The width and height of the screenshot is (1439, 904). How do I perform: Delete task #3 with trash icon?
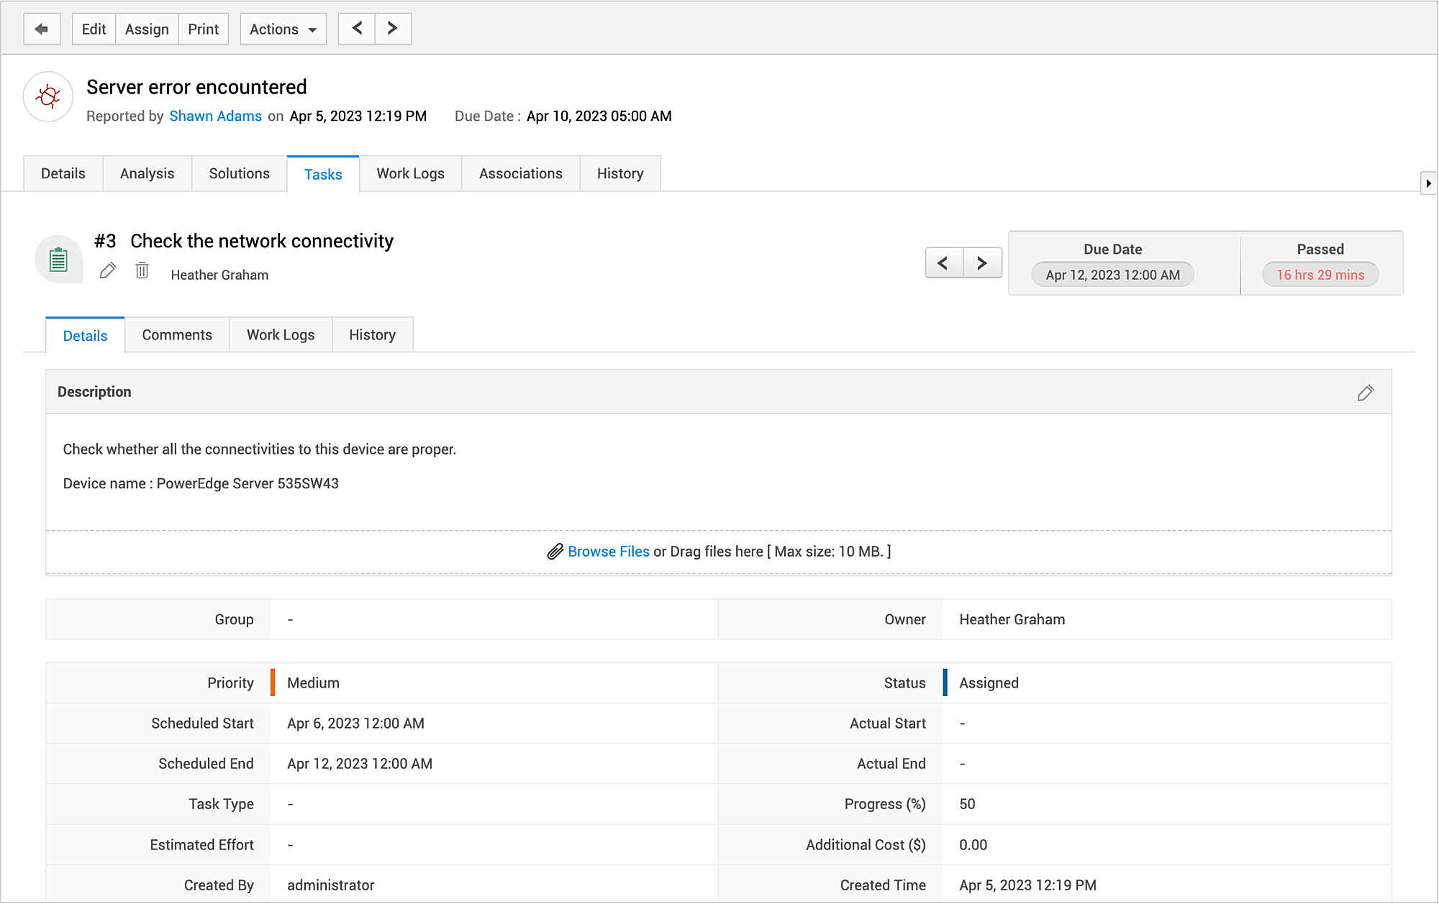[142, 270]
